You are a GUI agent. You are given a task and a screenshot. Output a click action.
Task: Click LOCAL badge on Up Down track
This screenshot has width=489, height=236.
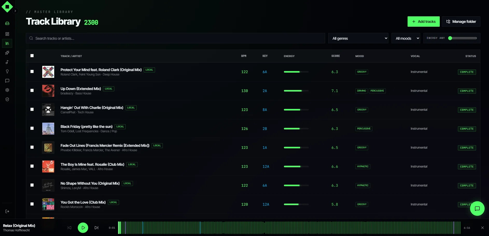109,89
